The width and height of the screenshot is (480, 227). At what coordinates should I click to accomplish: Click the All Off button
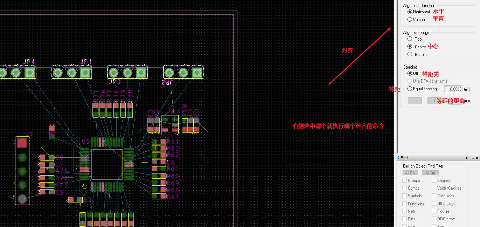[430, 172]
